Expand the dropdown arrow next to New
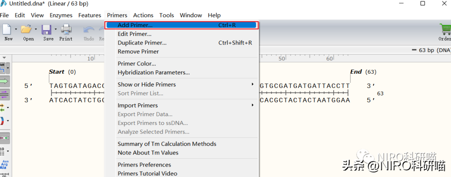Screen dimensions: 451x177 point(16,30)
